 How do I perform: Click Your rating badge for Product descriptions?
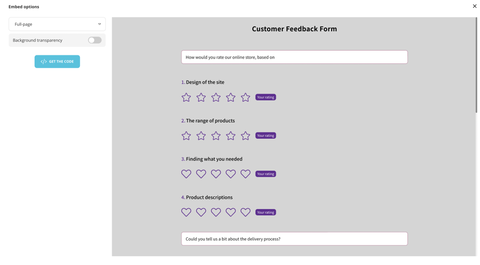pyautogui.click(x=265, y=212)
